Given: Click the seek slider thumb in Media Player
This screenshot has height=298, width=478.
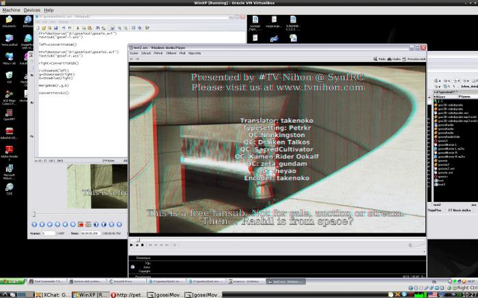Looking at the screenshot, I should [x=138, y=240].
